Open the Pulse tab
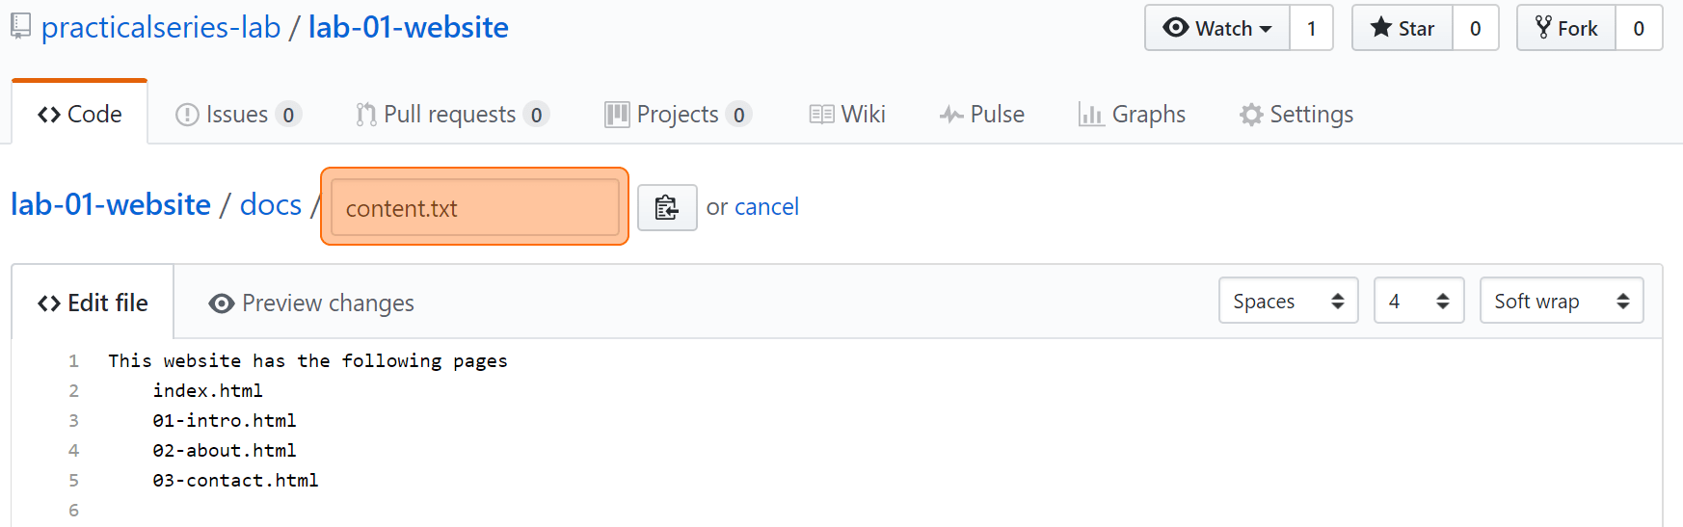This screenshot has width=1683, height=527. (982, 115)
